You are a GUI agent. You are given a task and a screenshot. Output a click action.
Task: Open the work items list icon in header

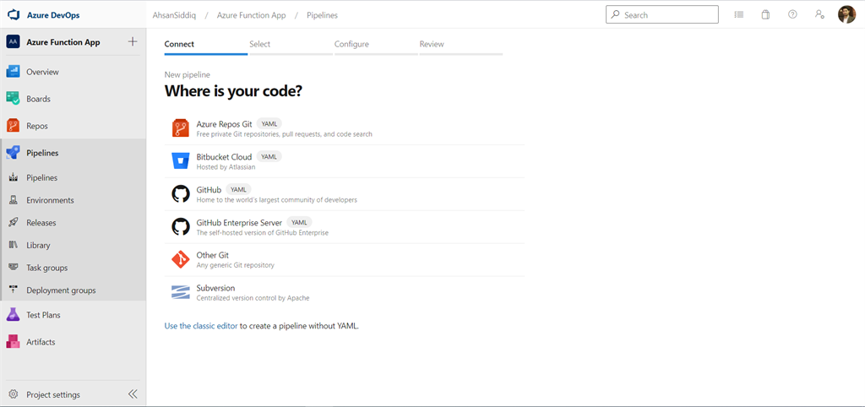click(x=738, y=15)
